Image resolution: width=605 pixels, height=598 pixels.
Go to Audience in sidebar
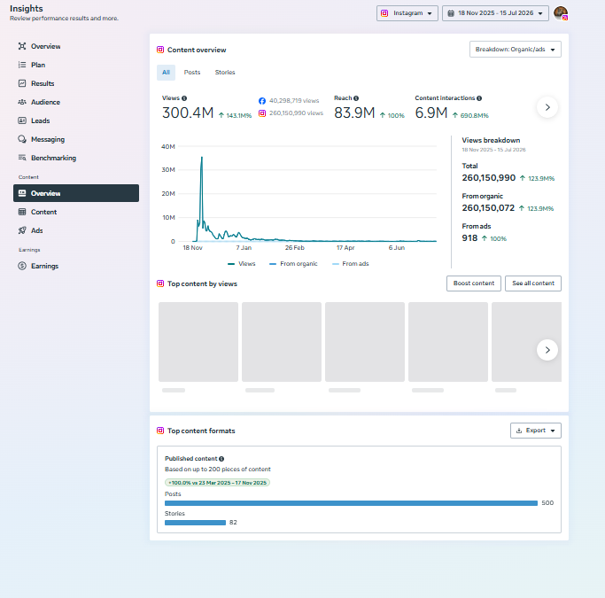(76, 102)
